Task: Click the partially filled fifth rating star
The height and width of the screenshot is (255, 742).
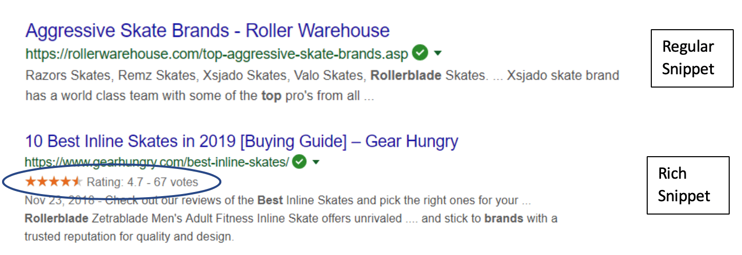Action: pos(77,181)
